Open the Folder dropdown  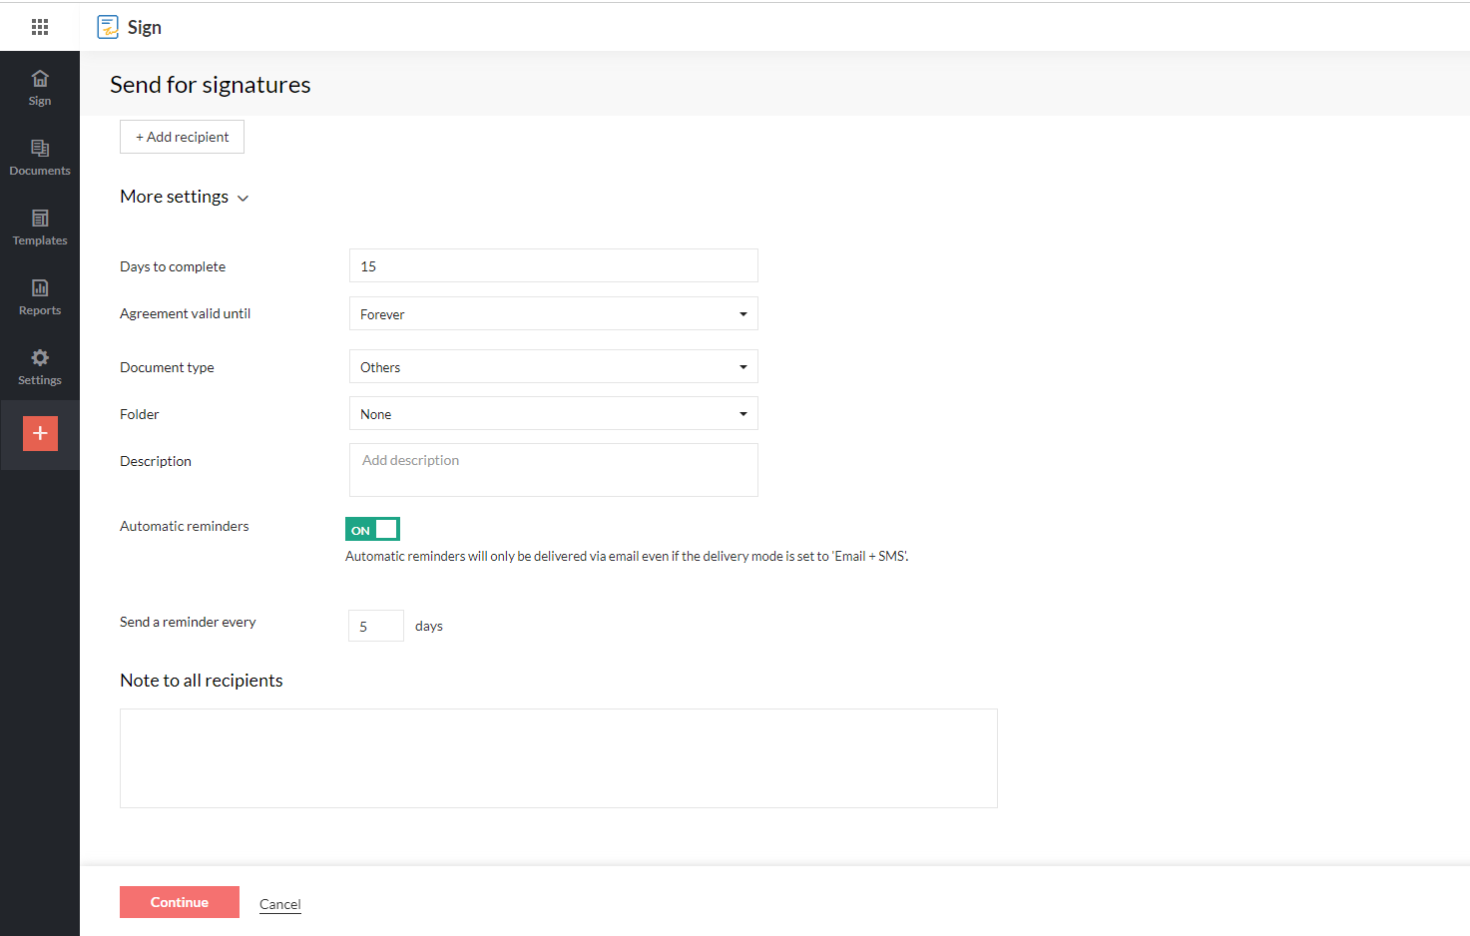tap(553, 413)
